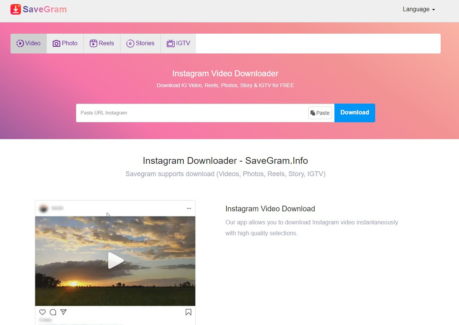Go to the Stories tab
This screenshot has width=459, height=325.
140,43
